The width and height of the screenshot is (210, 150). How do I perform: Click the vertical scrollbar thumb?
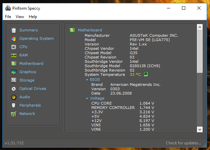[200, 51]
